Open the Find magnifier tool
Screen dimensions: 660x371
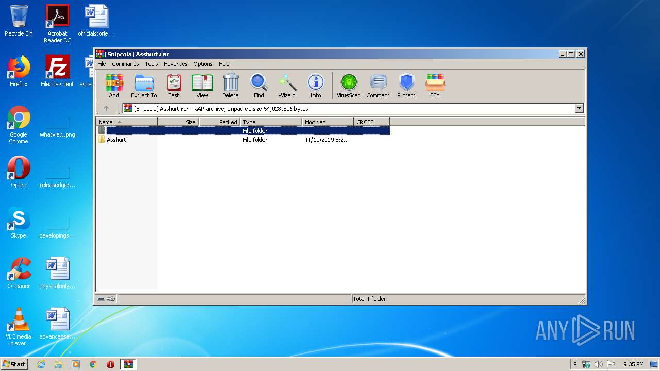(x=259, y=86)
